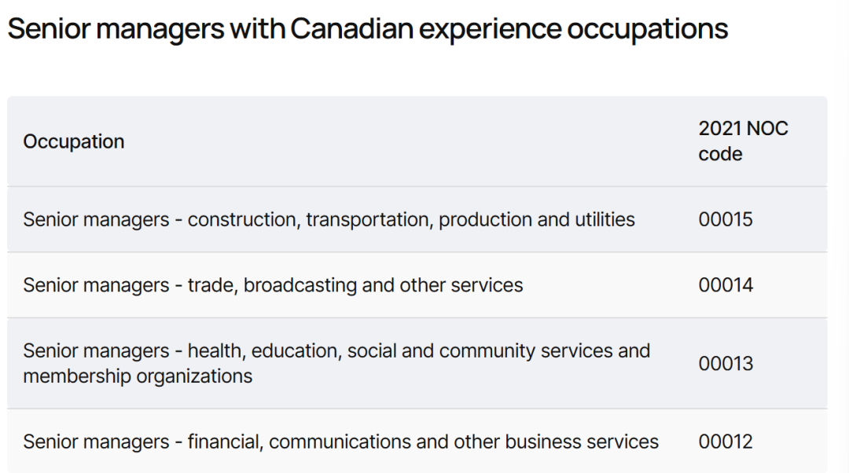Click the Occupation column header
849x473 pixels.
click(74, 141)
